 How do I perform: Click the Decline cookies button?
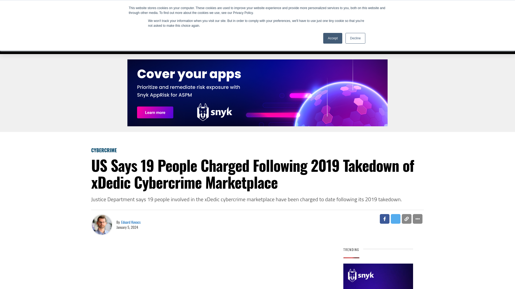[355, 38]
